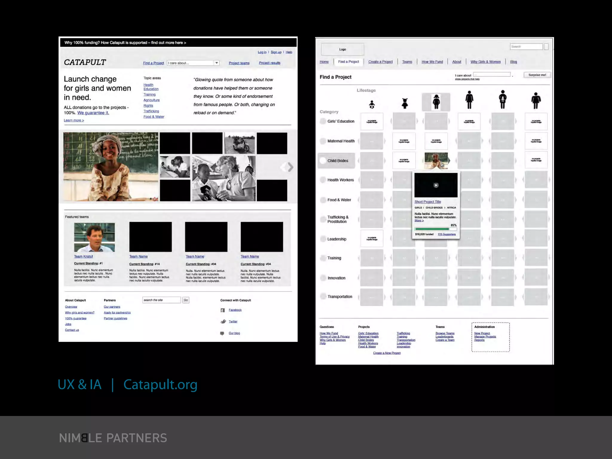Viewport: 612px width, 459px height.
Task: Open Teams in the navigation bar
Action: click(x=407, y=62)
